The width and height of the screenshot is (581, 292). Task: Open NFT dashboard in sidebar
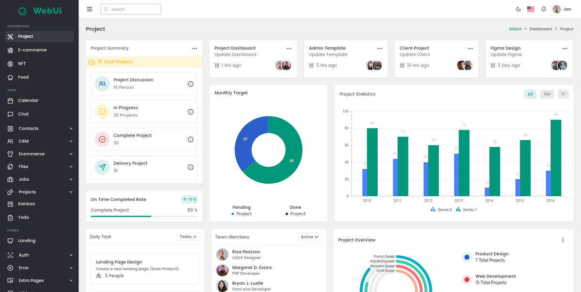pyautogui.click(x=39, y=63)
